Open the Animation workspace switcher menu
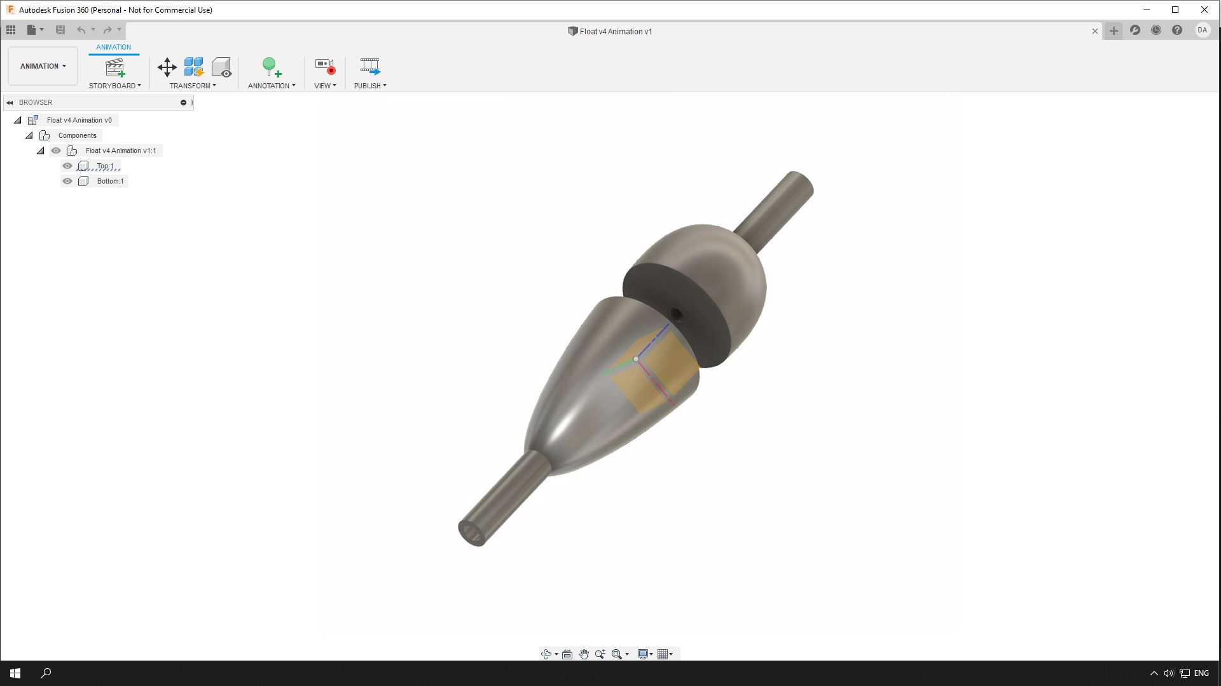This screenshot has height=686, width=1221. (42, 65)
